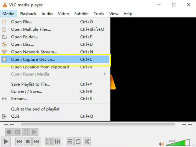This screenshot has height=147, width=196.
Task: Select Open Capture Device... entry
Action: [x=55, y=59]
